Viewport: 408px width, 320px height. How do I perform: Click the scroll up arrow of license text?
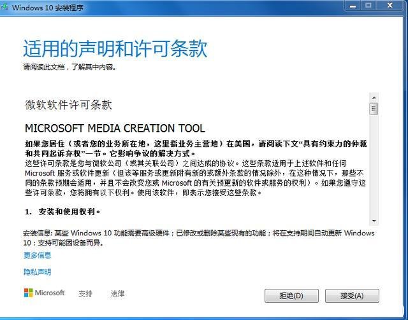(x=374, y=98)
